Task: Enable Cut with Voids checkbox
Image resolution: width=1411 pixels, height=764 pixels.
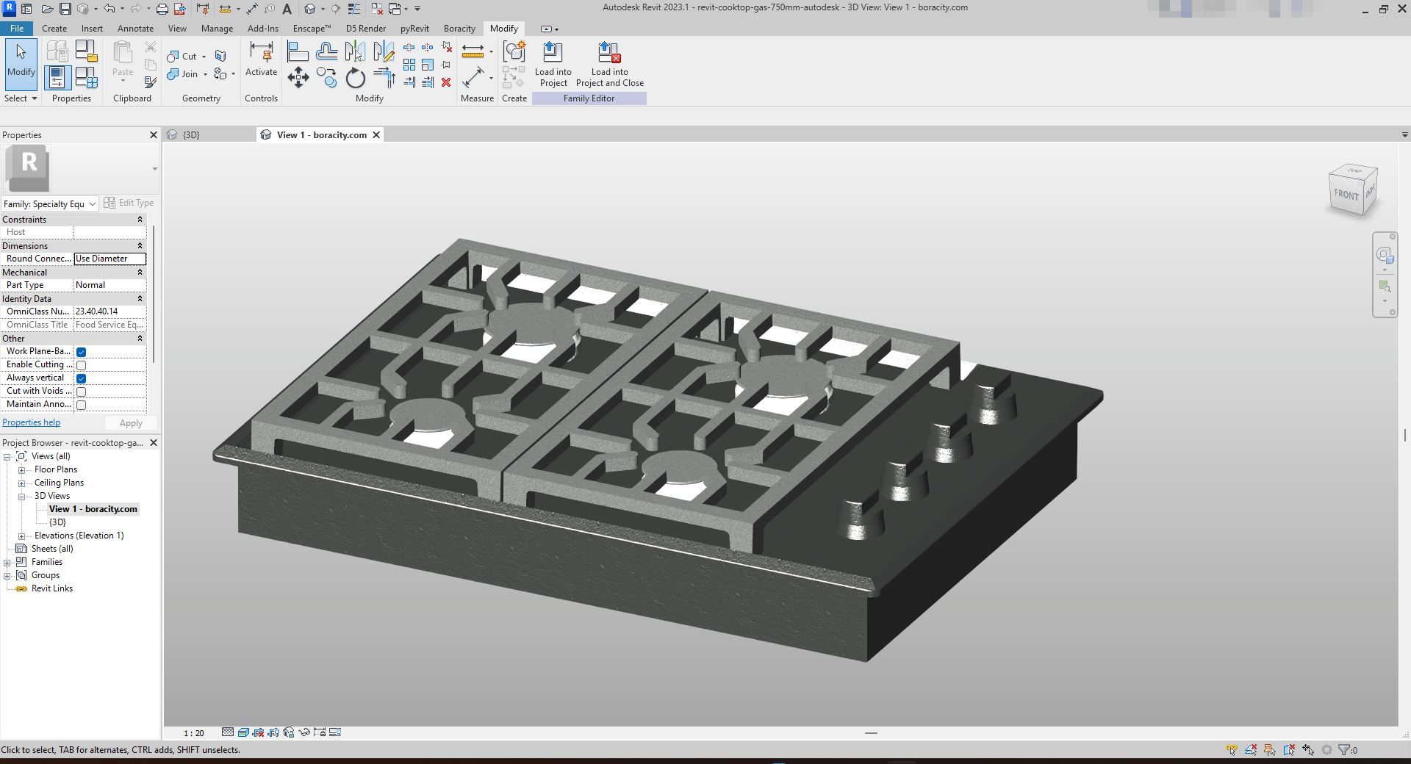Action: 82,392
